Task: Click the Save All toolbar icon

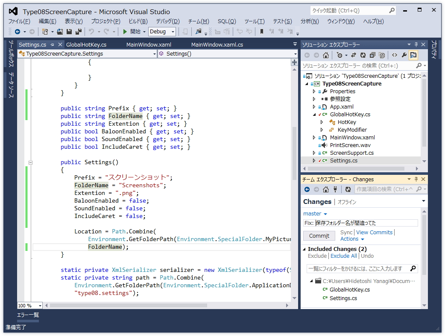Action: coord(79,32)
